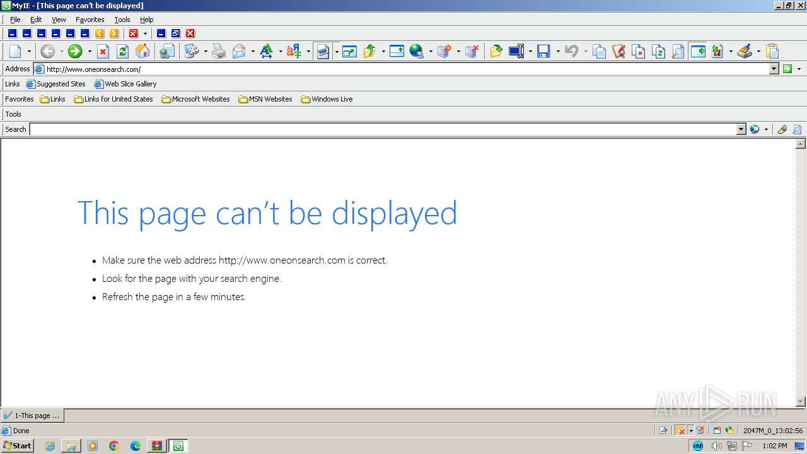Open the Links for United States folder
Viewport: 807px width, 454px height.
click(113, 99)
